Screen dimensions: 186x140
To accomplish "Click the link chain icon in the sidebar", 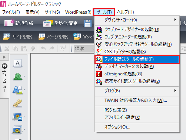I will click(x=17, y=103).
